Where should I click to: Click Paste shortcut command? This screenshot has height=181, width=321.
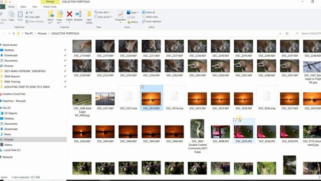point(35,22)
